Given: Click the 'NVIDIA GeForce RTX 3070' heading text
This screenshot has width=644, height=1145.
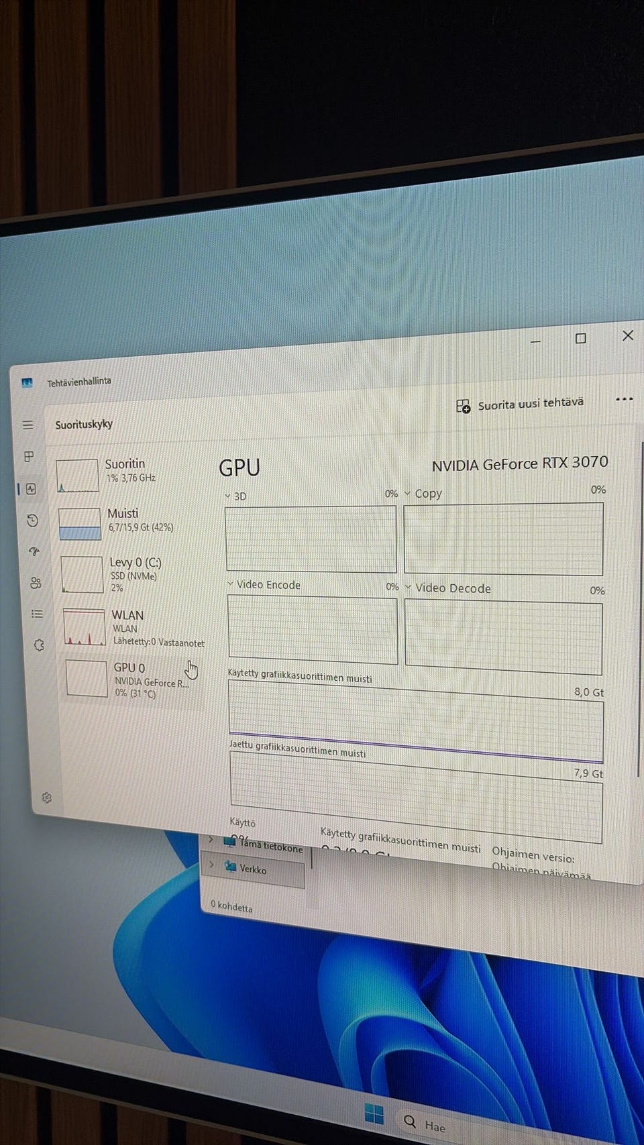Looking at the screenshot, I should (520, 464).
